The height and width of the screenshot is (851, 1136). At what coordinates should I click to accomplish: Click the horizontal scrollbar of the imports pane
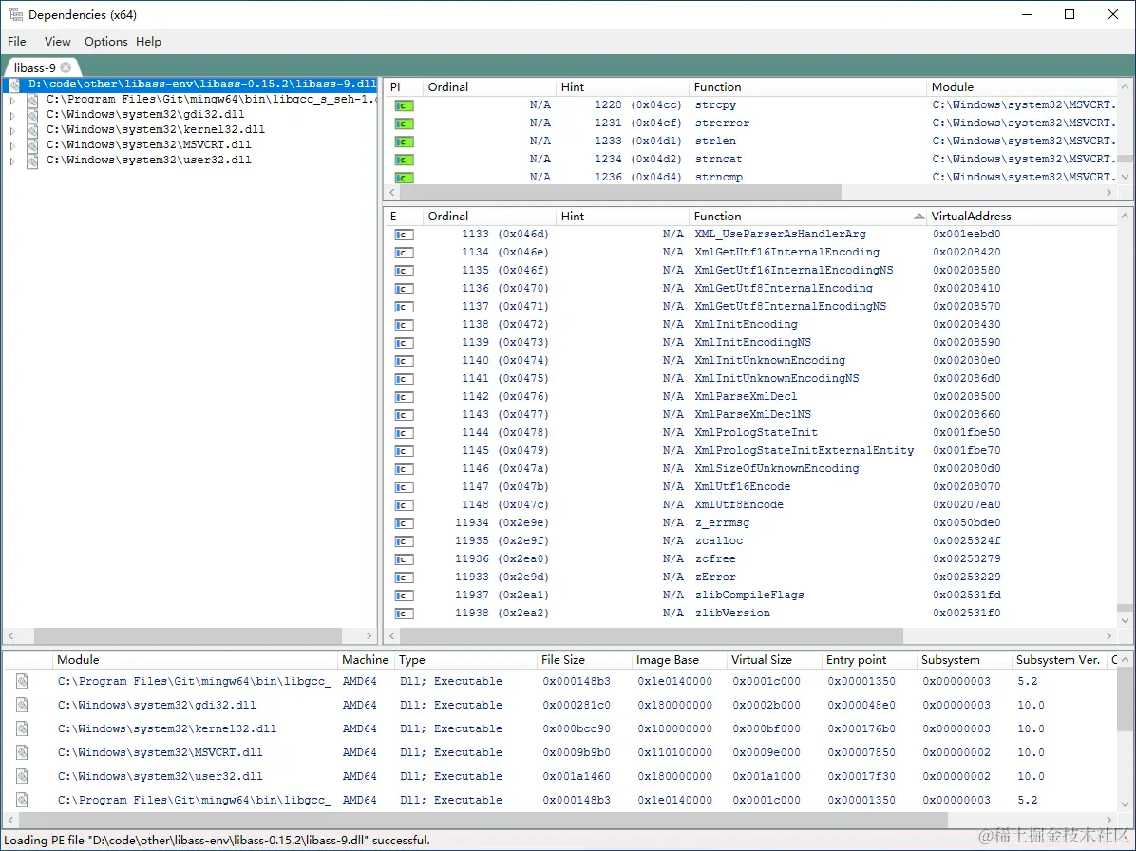point(617,193)
